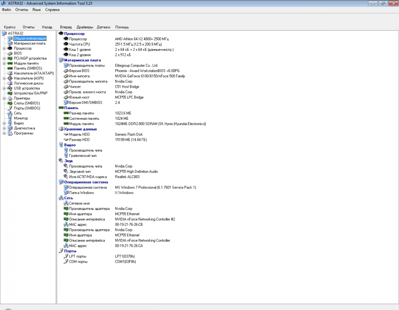Viewport: 399px width, 310px height.
Task: Click the Звук speaker section header icon
Action: (x=61, y=161)
